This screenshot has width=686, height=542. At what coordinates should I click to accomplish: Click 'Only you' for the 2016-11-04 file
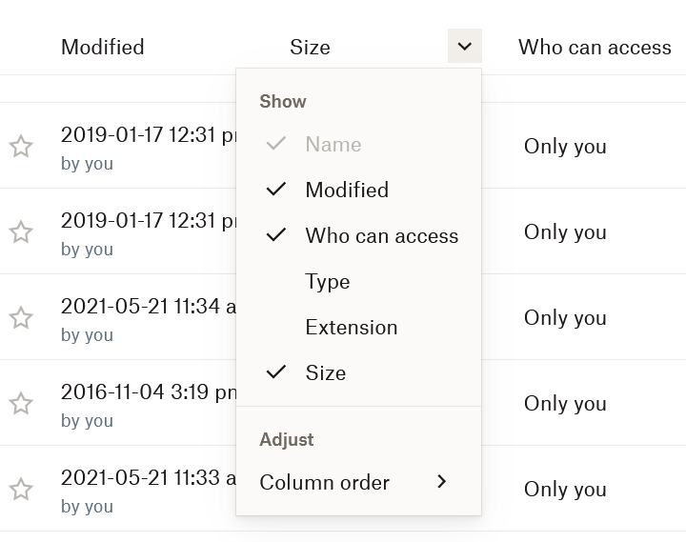coord(565,404)
